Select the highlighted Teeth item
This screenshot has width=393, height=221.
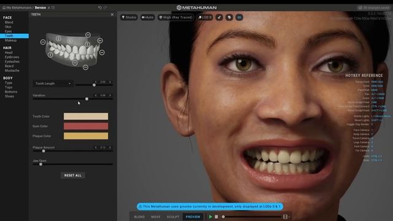tap(14, 36)
